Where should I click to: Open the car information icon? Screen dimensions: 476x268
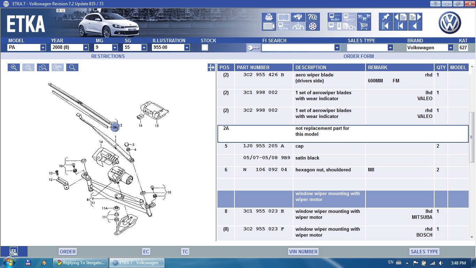click(298, 26)
